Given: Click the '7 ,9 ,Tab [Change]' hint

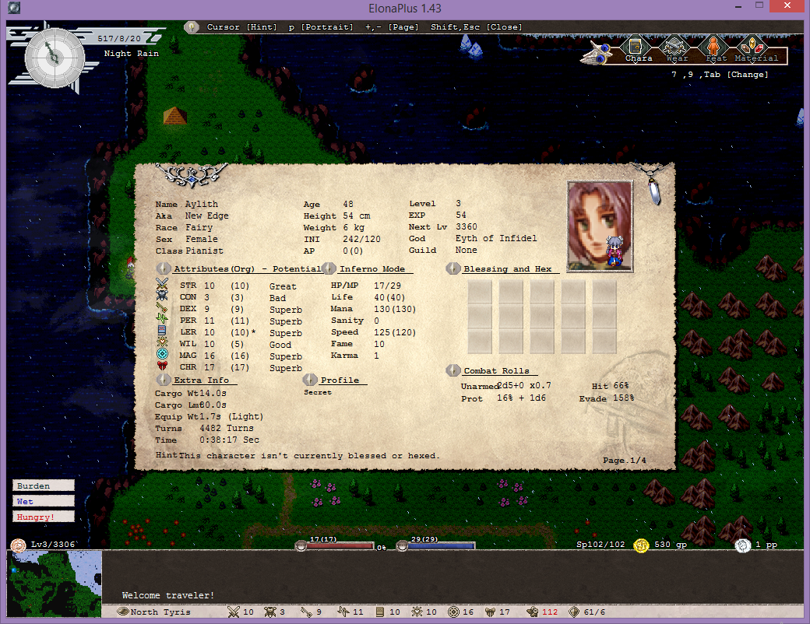Looking at the screenshot, I should tap(720, 75).
